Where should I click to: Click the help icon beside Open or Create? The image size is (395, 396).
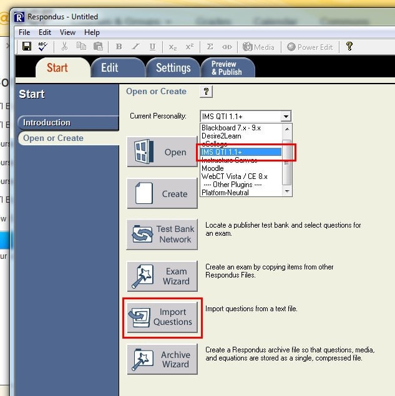tap(206, 92)
